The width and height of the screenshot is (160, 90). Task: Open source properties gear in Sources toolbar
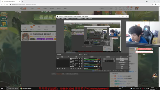coord(75,68)
